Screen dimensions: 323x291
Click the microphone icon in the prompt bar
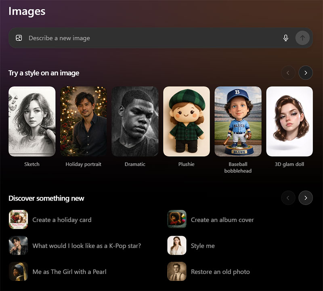[285, 38]
